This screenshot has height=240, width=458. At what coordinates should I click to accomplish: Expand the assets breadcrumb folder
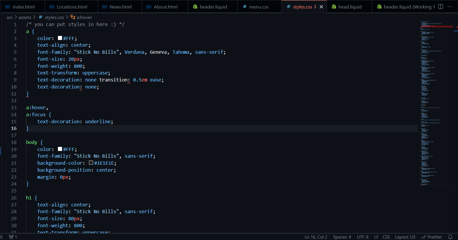tap(25, 17)
